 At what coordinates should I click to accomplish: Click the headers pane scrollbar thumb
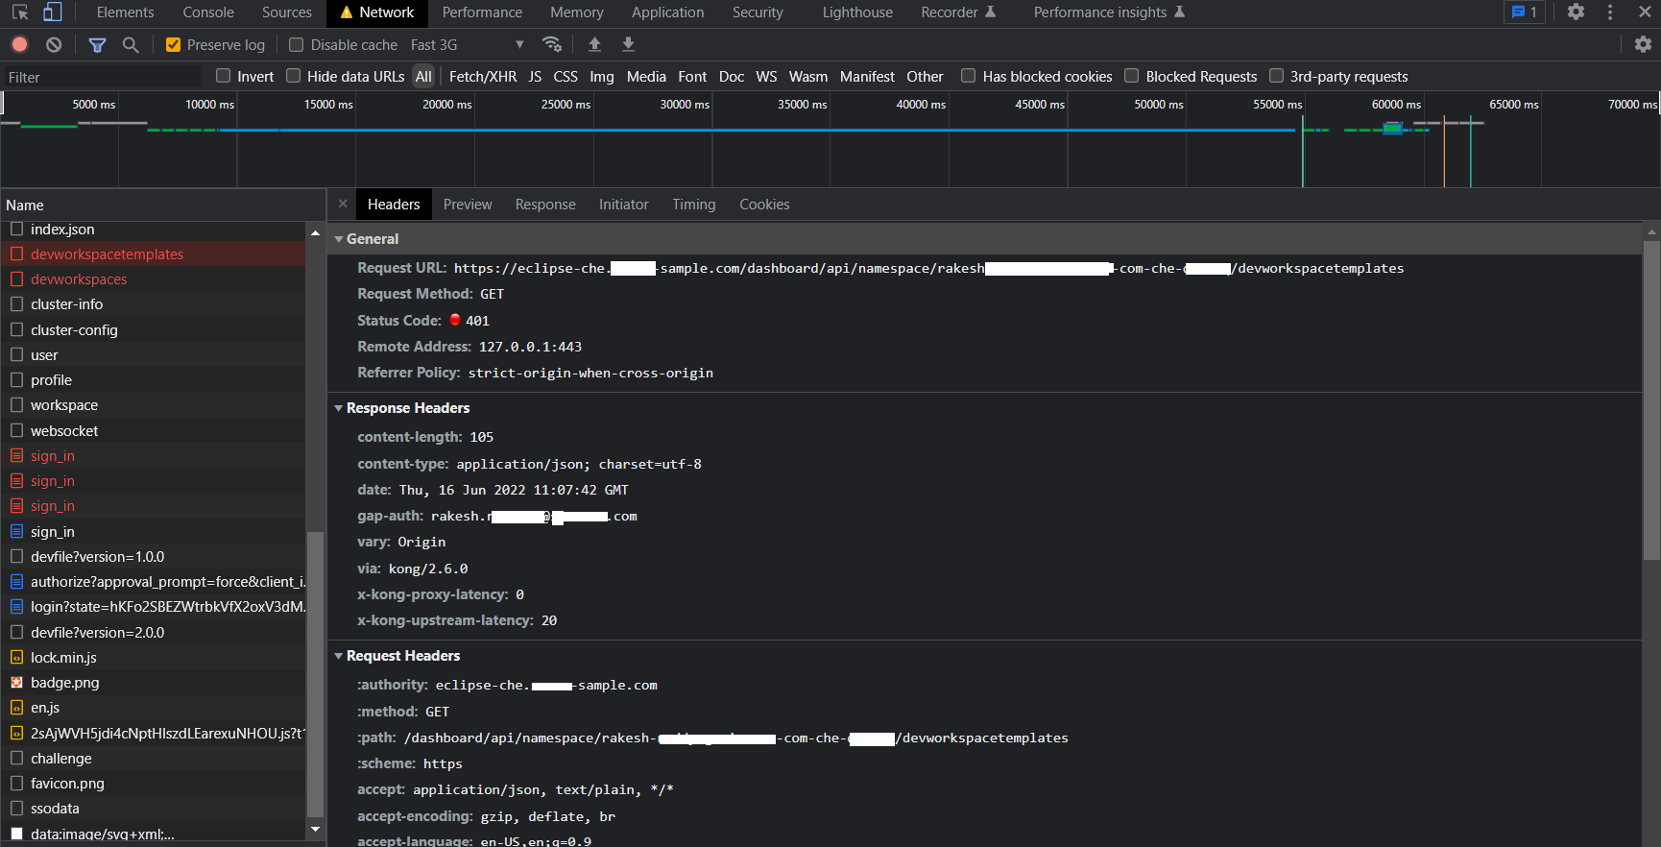coord(1651,399)
